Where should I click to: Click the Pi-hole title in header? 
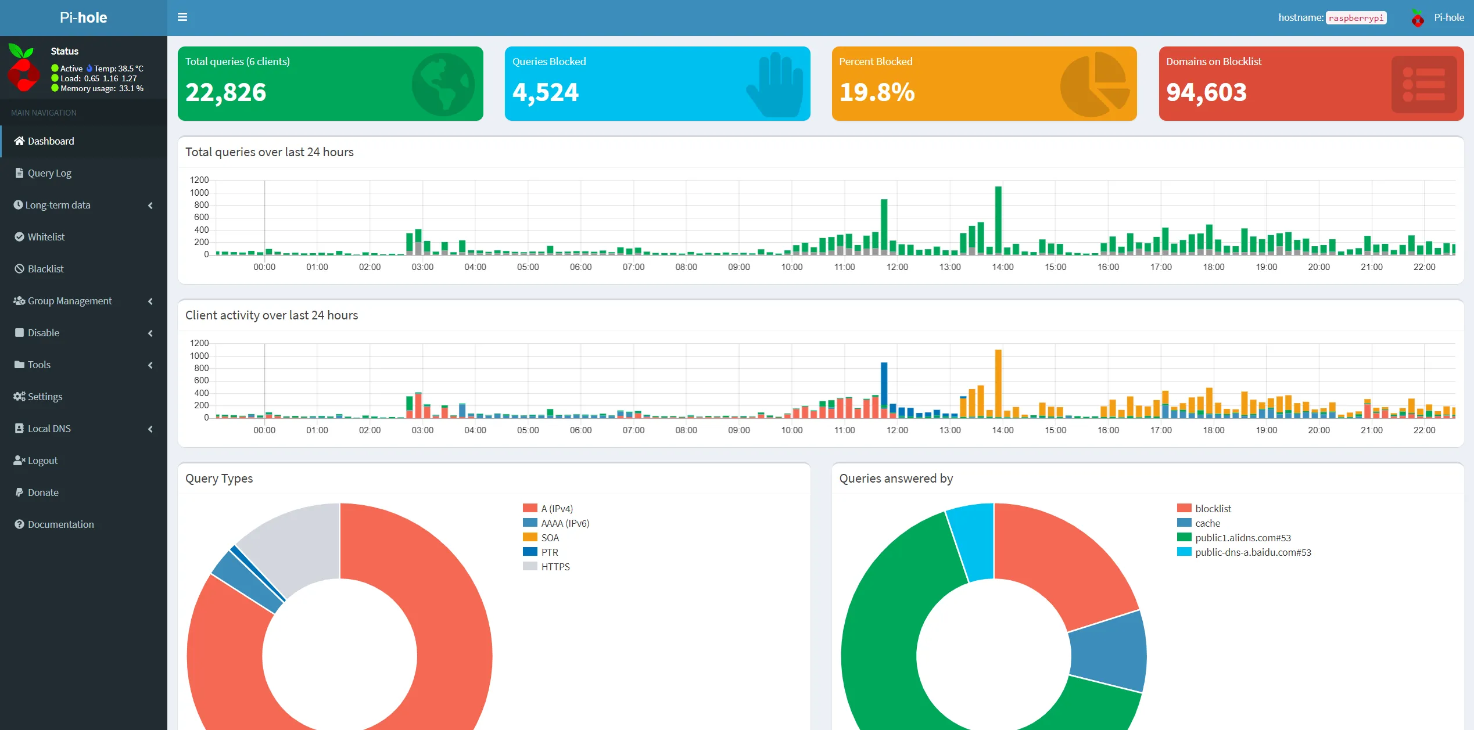83,17
